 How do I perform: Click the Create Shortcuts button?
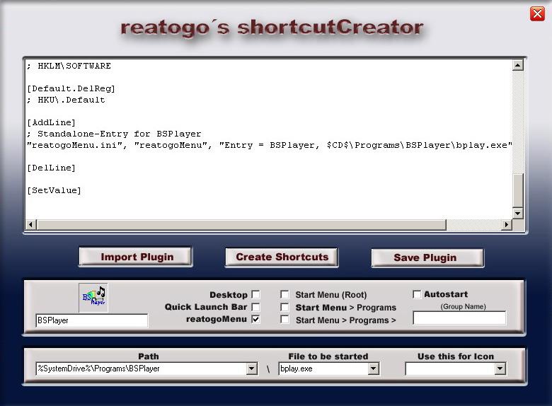point(282,257)
